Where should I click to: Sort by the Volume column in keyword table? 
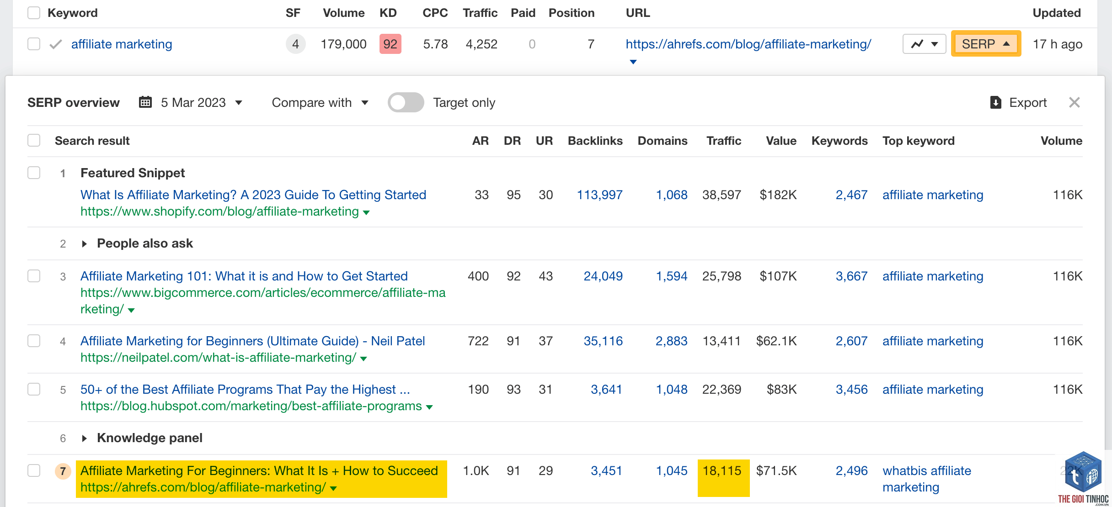pos(343,13)
